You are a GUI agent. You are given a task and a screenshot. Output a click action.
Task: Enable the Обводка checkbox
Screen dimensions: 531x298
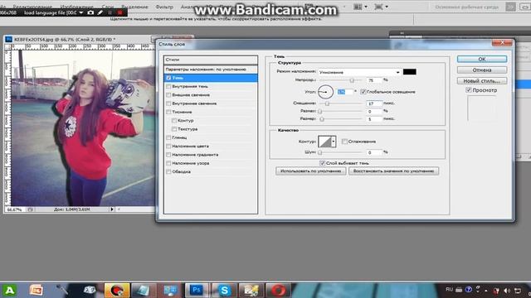pos(168,171)
